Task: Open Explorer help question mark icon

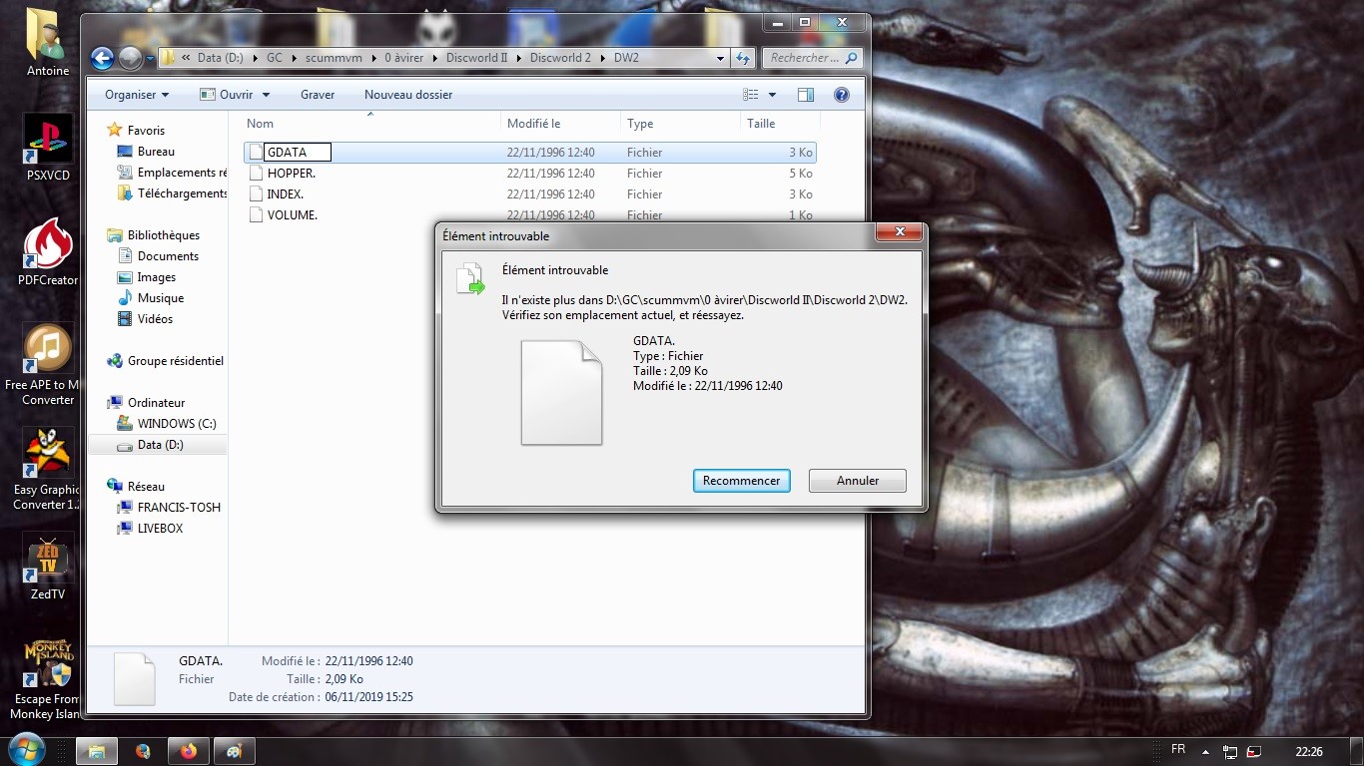Action: pos(841,95)
